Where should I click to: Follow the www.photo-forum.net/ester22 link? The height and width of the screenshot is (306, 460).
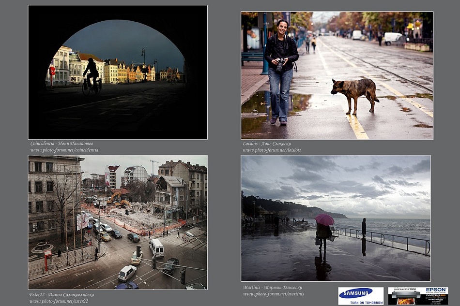[58, 301]
